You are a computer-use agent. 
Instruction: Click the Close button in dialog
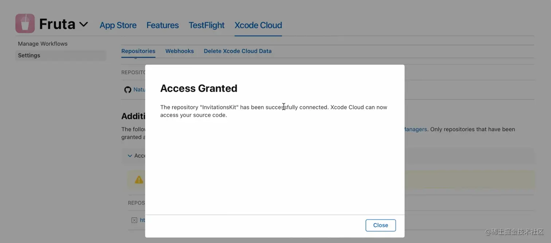[x=381, y=225]
